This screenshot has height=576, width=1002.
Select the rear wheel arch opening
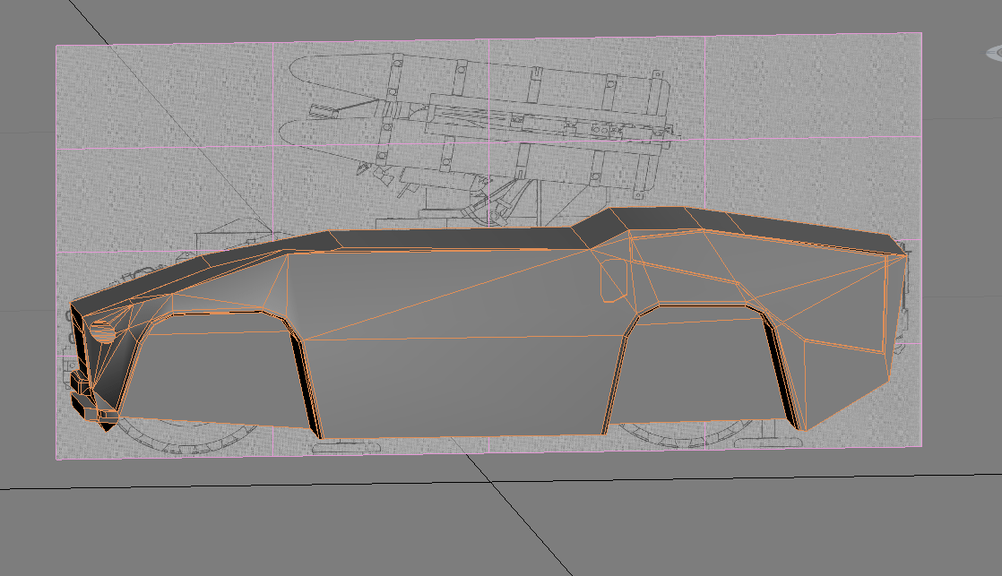tap(700, 365)
